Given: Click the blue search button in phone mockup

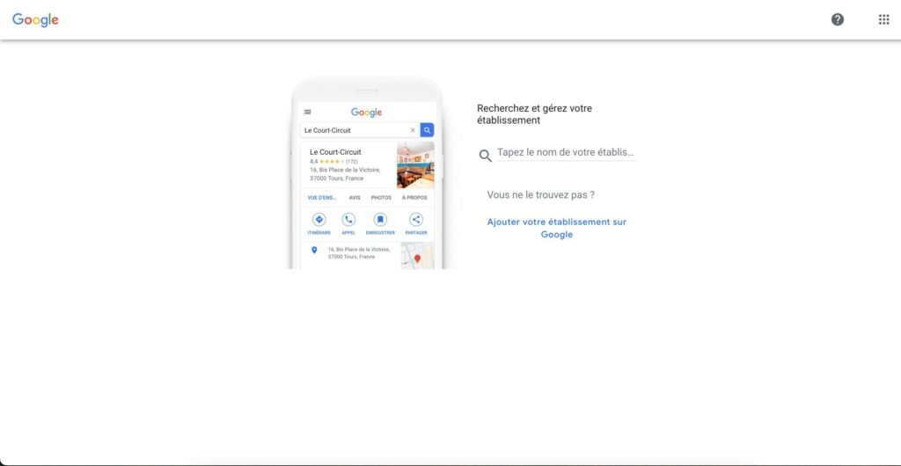Looking at the screenshot, I should 427,130.
